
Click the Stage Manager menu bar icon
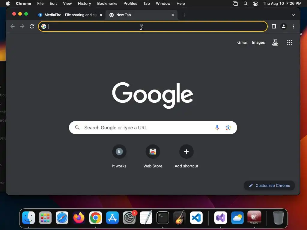pos(235,4)
